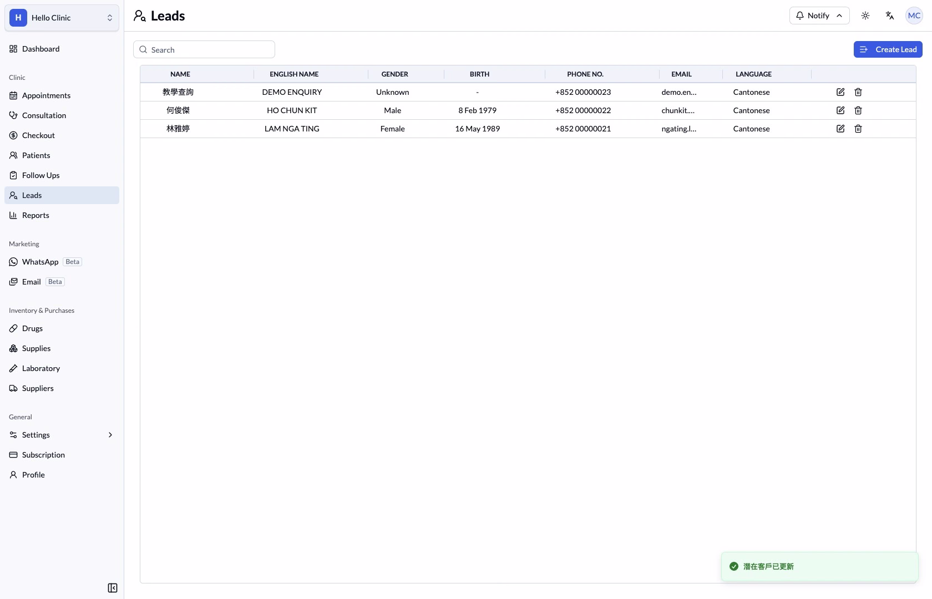
Task: Open Profile page
Action: click(62, 475)
